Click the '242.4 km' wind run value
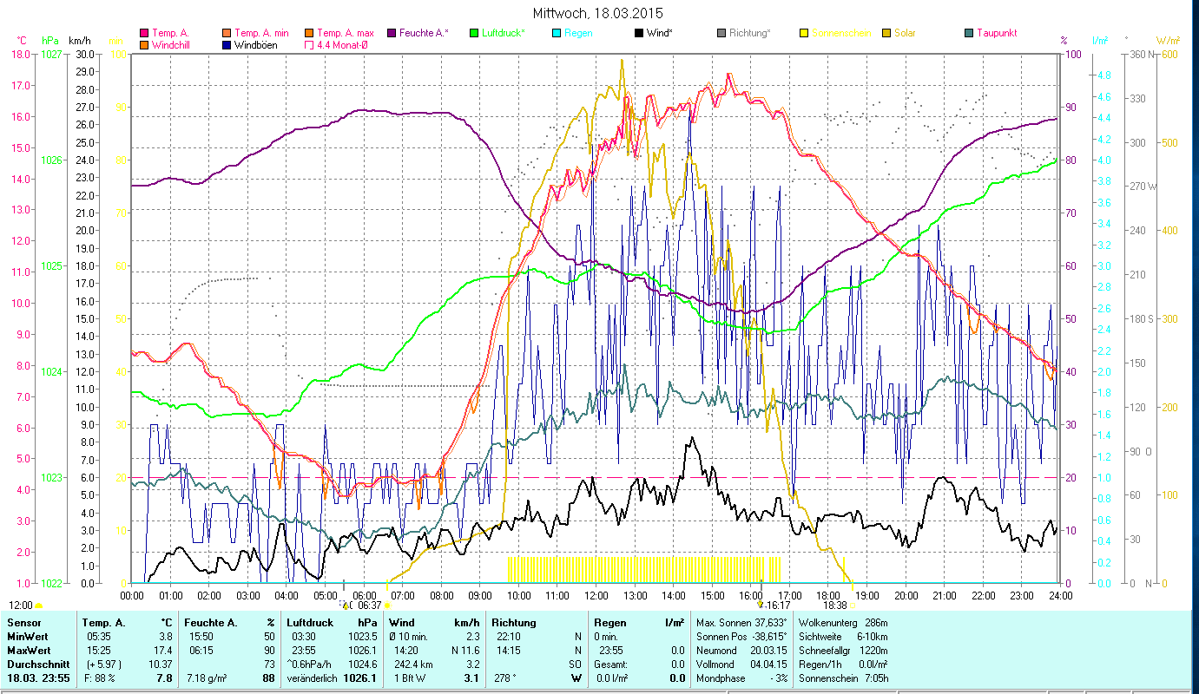The image size is (1199, 694). [414, 665]
